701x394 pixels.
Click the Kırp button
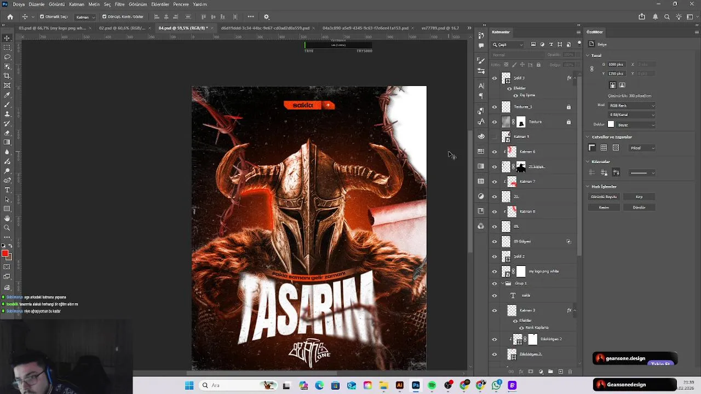point(639,197)
